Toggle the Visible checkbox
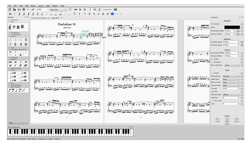The width and height of the screenshot is (250, 144). coord(212,24)
